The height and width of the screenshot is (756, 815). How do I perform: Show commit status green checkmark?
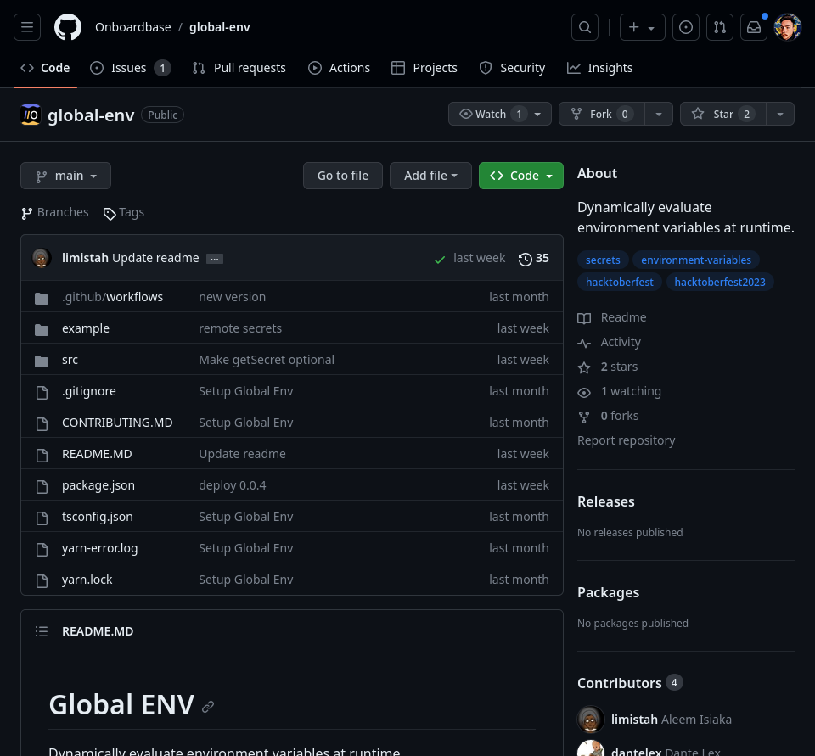pos(439,259)
